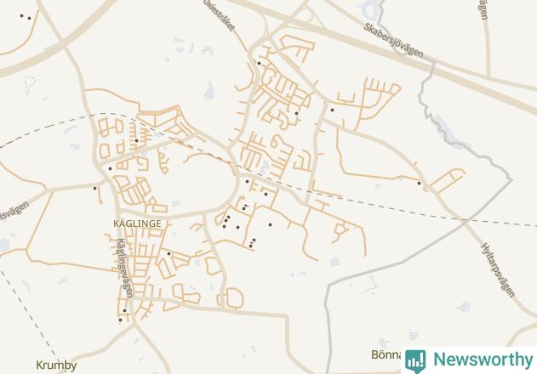
Task: Click the small pond north of central Käglinge
Action: [x=209, y=91]
